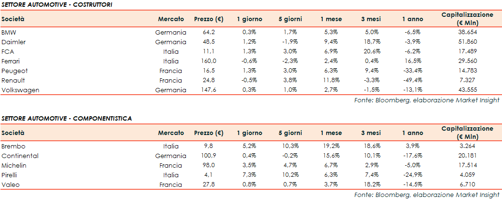The image size is (502, 221).
Task: Click "1 anno" header in Componentistica table
Action: point(412,133)
